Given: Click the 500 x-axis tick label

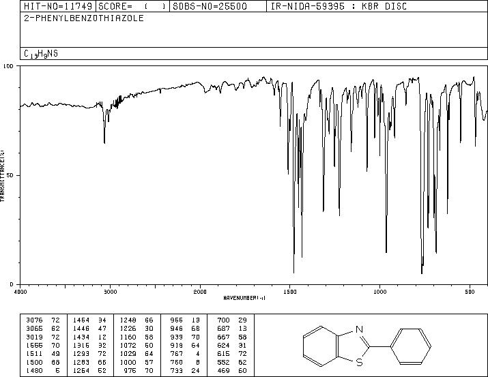Looking at the screenshot, I should 470,292.
